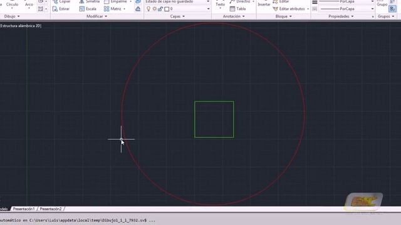Screen dimensions: 401x225
Task: Select the Escala scale tool
Action: [88, 9]
